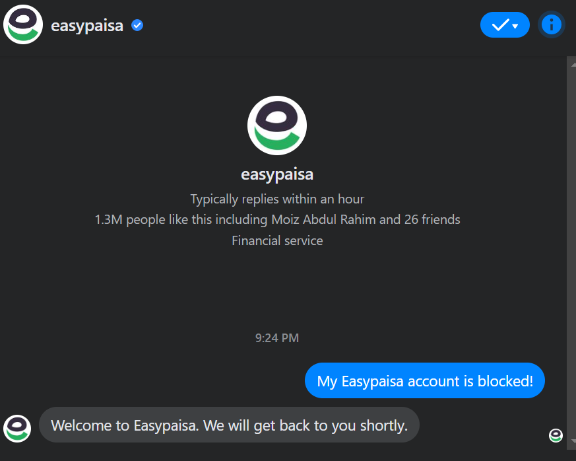Click the easypaisa avatar in the top header

click(22, 24)
